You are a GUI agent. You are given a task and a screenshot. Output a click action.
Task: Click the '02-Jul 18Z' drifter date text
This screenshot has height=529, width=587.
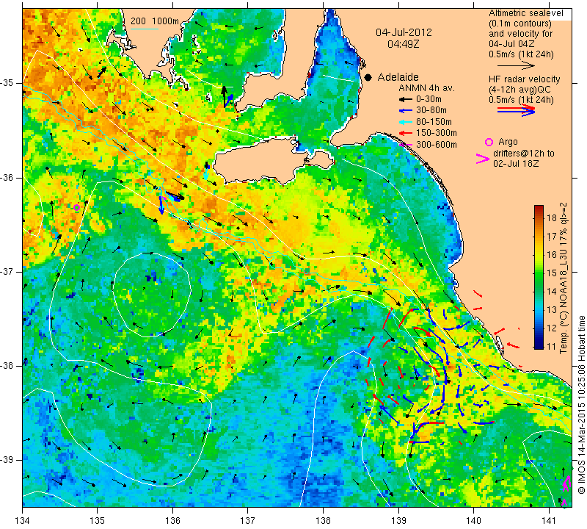[516, 164]
